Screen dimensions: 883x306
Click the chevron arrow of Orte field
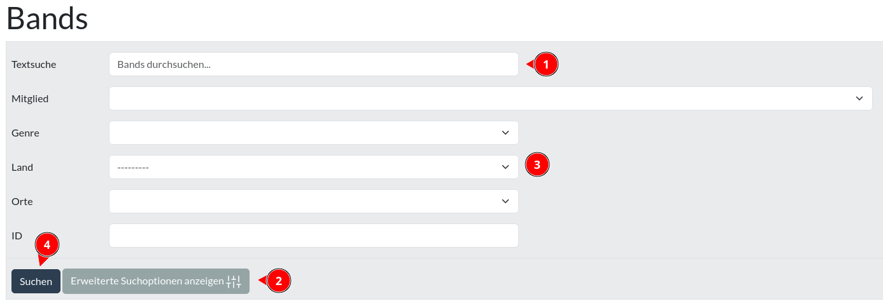tap(505, 201)
